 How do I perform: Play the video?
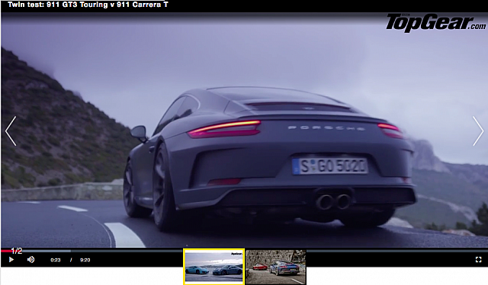11,260
